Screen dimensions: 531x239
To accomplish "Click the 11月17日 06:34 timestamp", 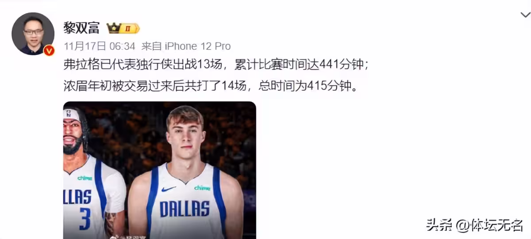I will point(100,46).
